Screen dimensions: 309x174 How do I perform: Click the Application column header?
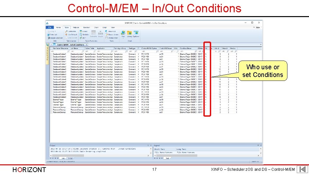point(105,48)
